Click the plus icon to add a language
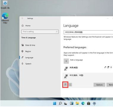The width and height of the screenshot is (113, 107). click(66, 61)
